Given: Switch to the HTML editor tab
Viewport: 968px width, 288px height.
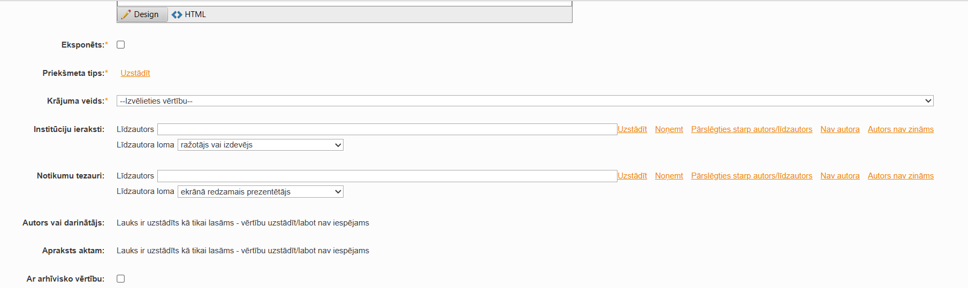Looking at the screenshot, I should (189, 14).
